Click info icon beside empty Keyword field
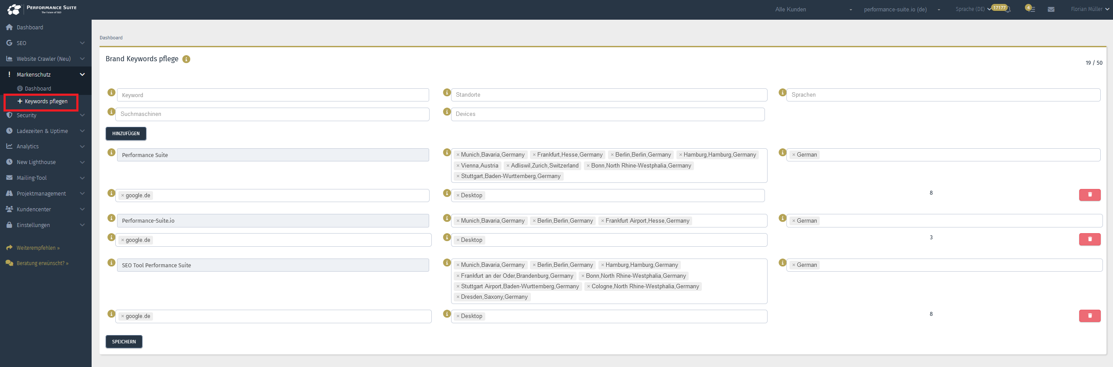Image resolution: width=1113 pixels, height=367 pixels. (x=111, y=93)
